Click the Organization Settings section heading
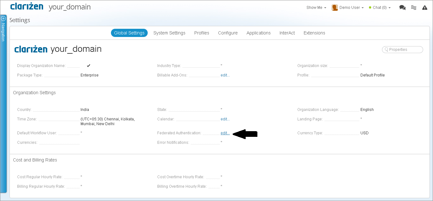Viewport: 433px width, 201px height. click(x=34, y=93)
